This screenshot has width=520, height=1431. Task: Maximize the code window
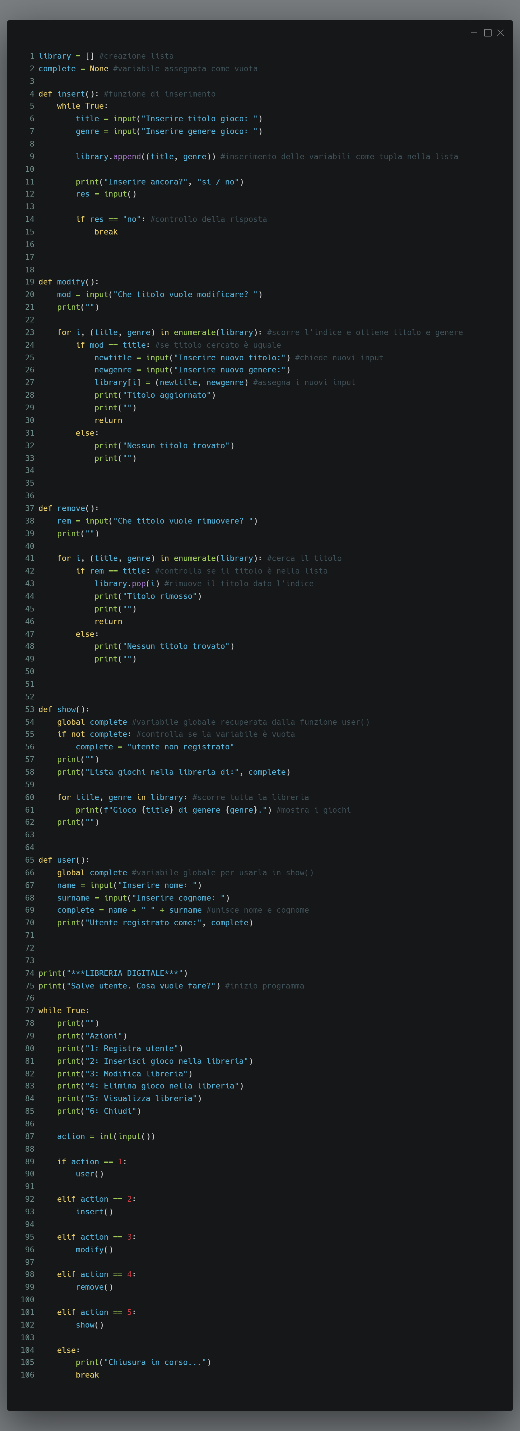[487, 33]
